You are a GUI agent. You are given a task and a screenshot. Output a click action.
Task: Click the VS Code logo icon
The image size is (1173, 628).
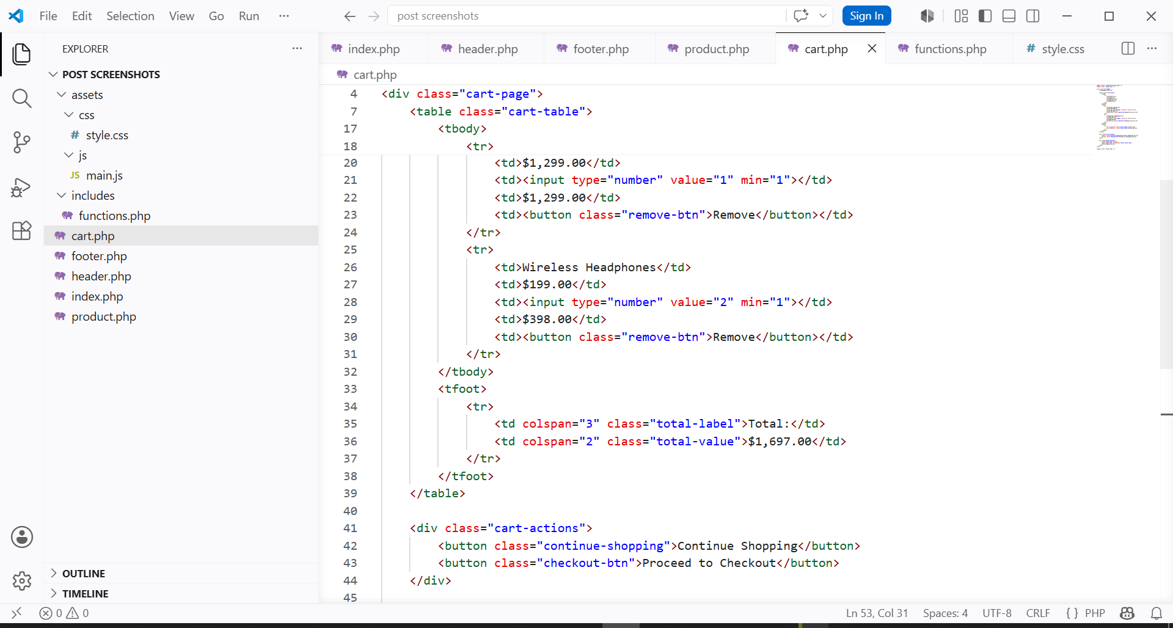point(16,16)
